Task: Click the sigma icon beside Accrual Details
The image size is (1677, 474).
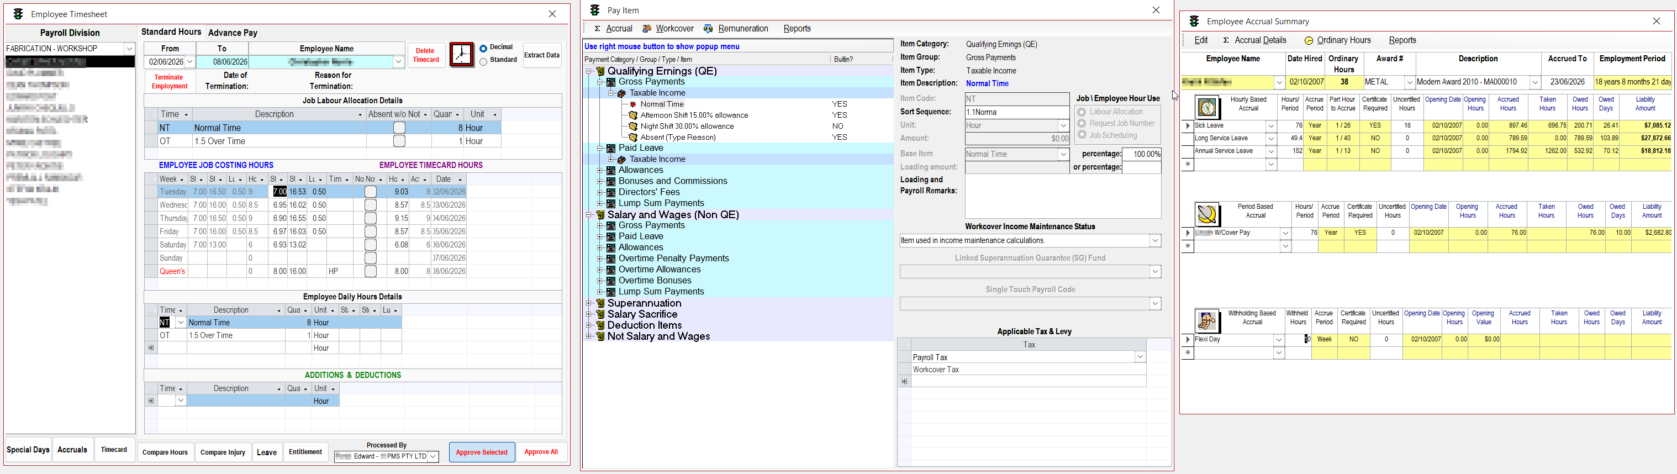Action: pyautogui.click(x=1226, y=40)
